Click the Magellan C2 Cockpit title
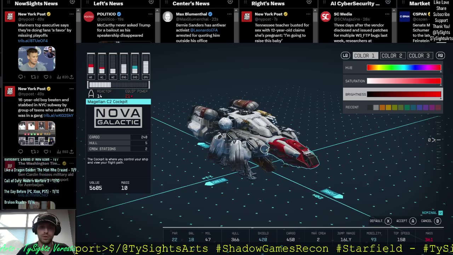 pyautogui.click(x=108, y=102)
